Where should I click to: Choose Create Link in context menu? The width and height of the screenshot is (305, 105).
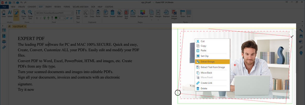tap(212, 83)
